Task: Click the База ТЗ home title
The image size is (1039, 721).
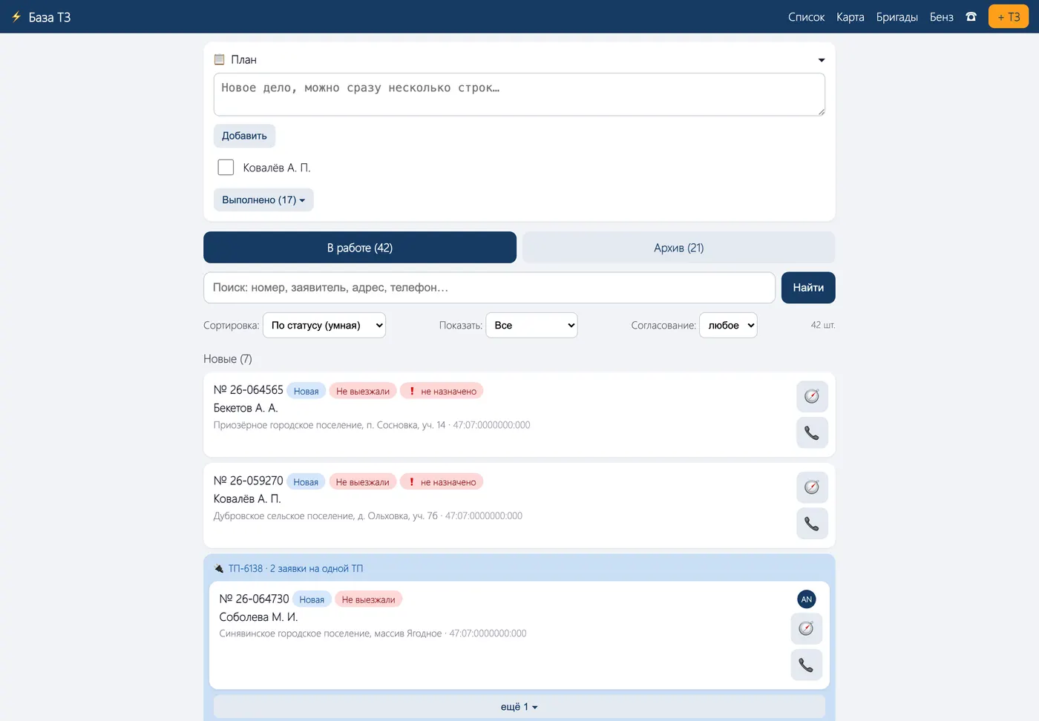Action: tap(50, 17)
